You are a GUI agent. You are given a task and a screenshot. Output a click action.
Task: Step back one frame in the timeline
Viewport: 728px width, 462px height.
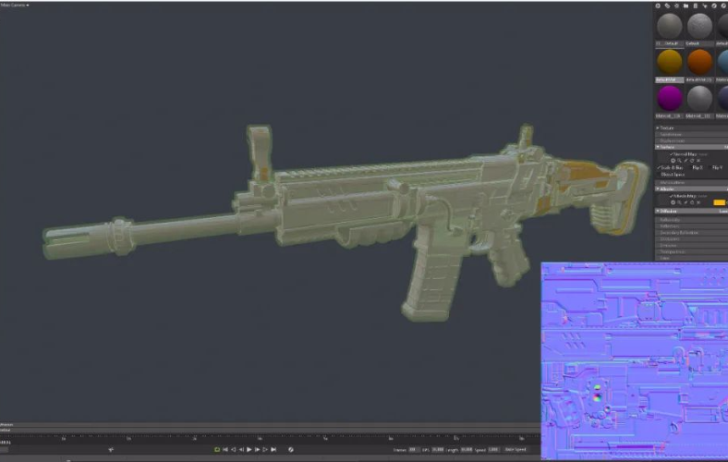click(241, 449)
